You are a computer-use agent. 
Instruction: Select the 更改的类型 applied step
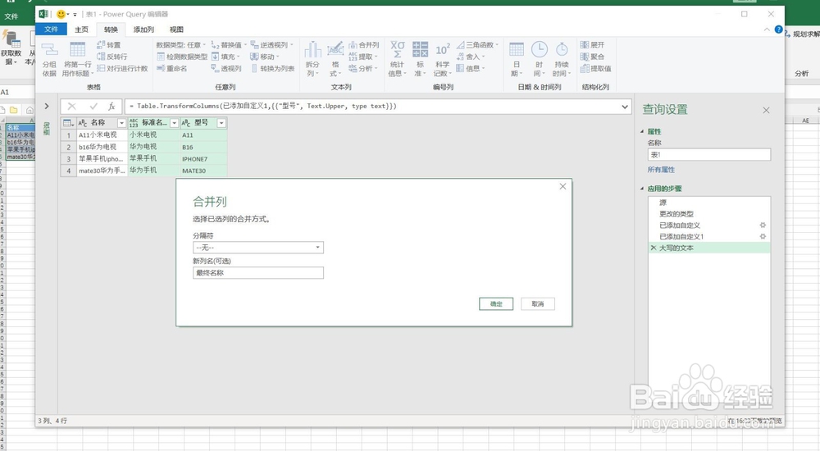tap(708, 213)
